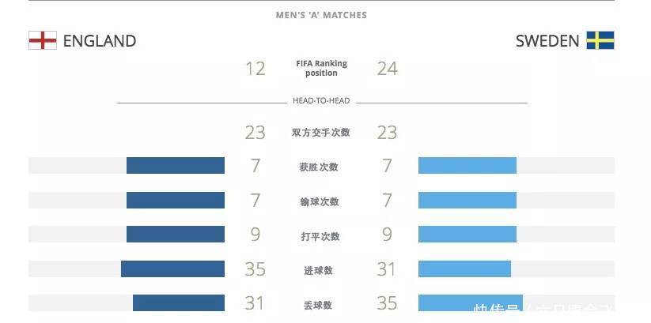Viewport: 651px width, 323px height.
Task: Click the HEAD-TO-HEAD section divider label
Action: [321, 102]
